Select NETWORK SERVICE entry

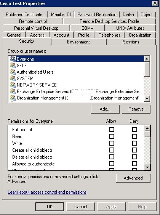pos(76,85)
